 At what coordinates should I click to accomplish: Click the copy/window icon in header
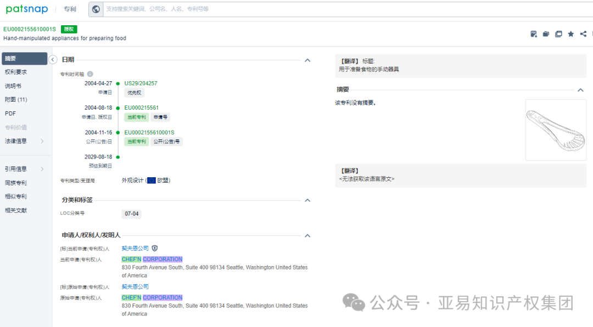558,34
